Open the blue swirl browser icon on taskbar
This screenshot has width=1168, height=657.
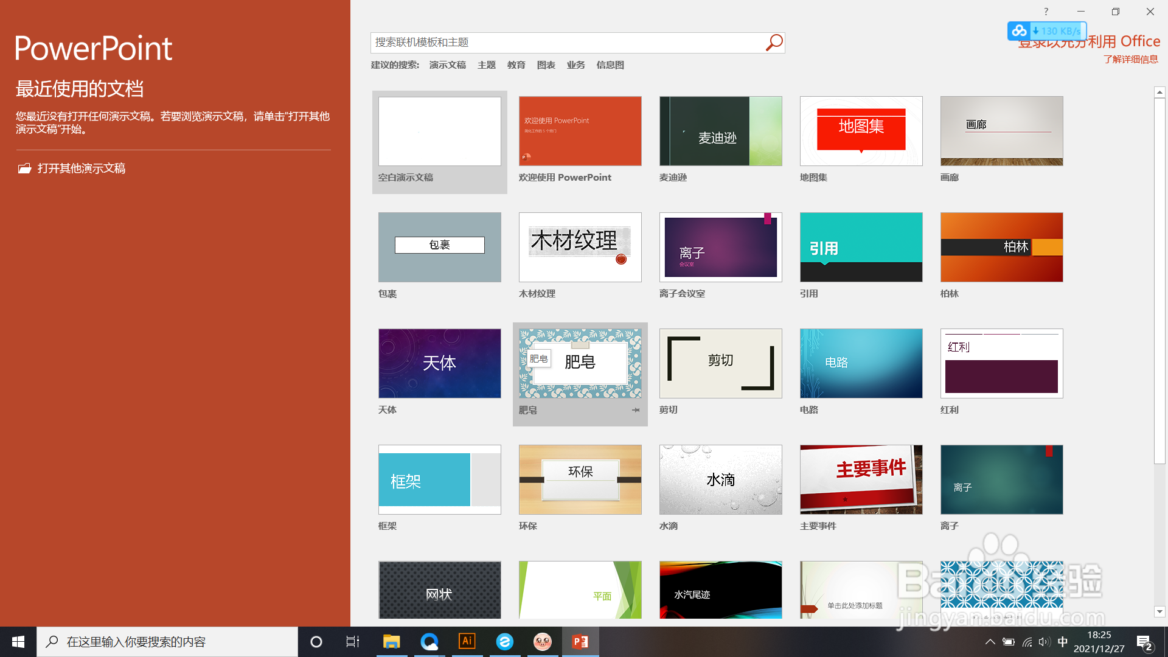click(505, 642)
